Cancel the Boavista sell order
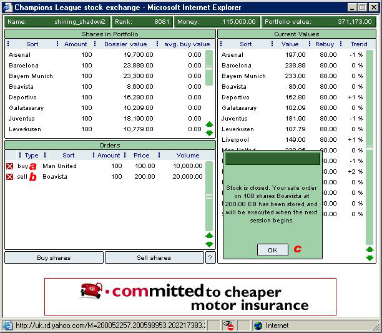This screenshot has width=382, height=333. pos(10,177)
